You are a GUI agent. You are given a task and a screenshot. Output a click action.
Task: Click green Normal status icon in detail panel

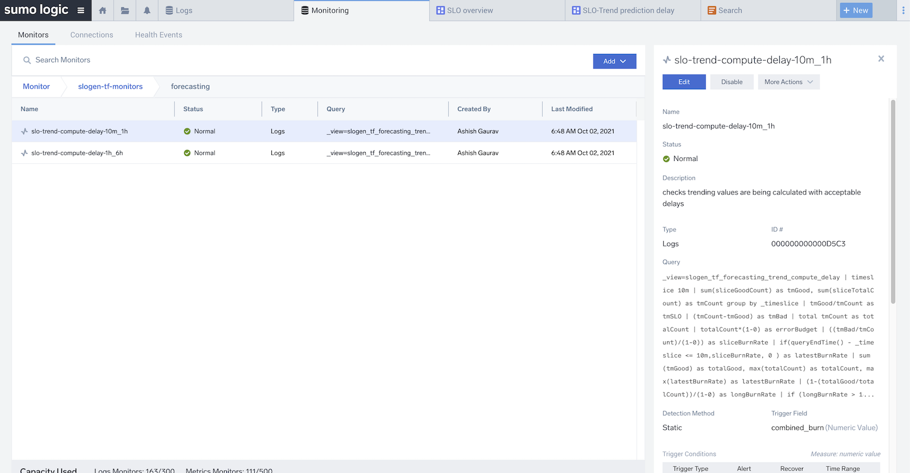click(x=667, y=159)
